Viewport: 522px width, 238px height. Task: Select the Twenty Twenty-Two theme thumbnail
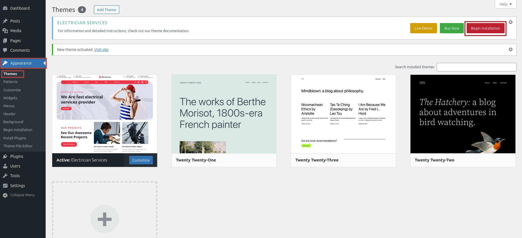(x=463, y=114)
